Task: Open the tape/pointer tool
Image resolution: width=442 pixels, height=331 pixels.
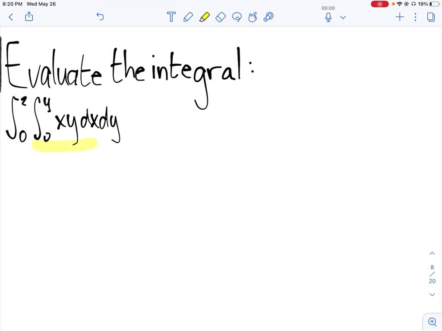Action: [x=268, y=17]
